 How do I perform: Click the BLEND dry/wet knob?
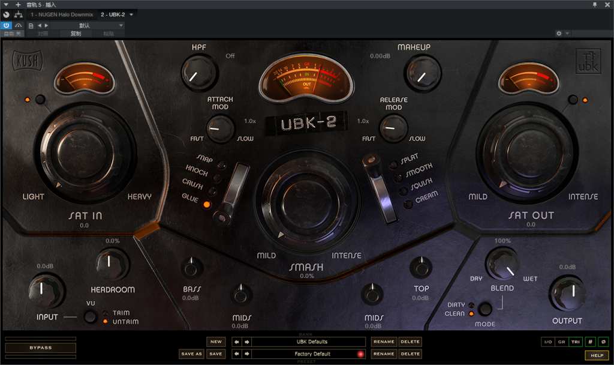502,264
